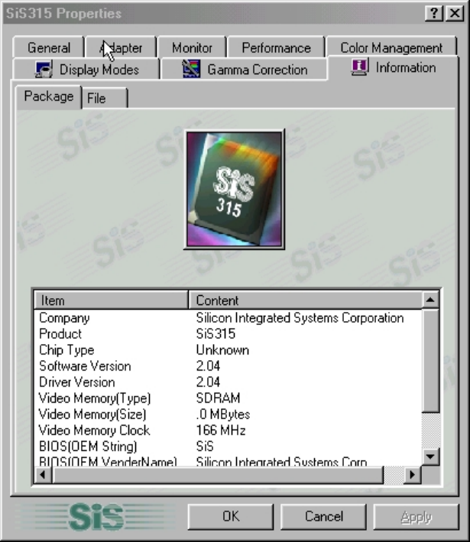Select the Software Version row
The width and height of the screenshot is (470, 542).
[228, 366]
